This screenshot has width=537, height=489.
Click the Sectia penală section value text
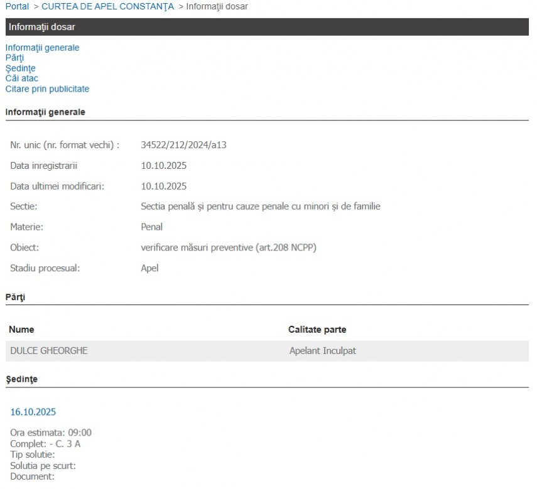[261, 207]
